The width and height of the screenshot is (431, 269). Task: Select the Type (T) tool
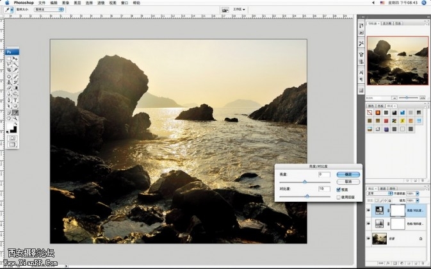15,100
